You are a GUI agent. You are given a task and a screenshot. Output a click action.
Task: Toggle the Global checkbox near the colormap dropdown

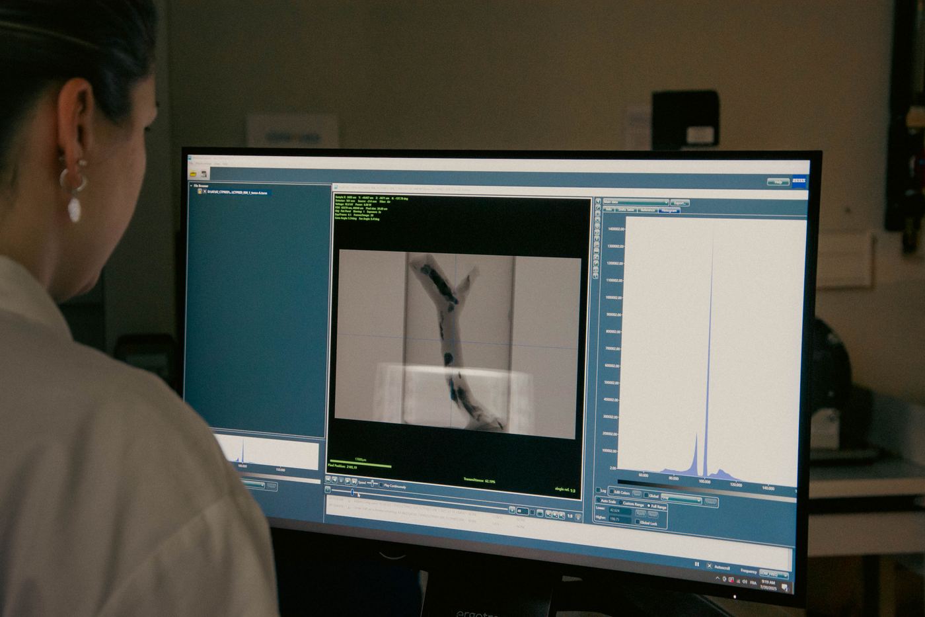[x=646, y=495]
